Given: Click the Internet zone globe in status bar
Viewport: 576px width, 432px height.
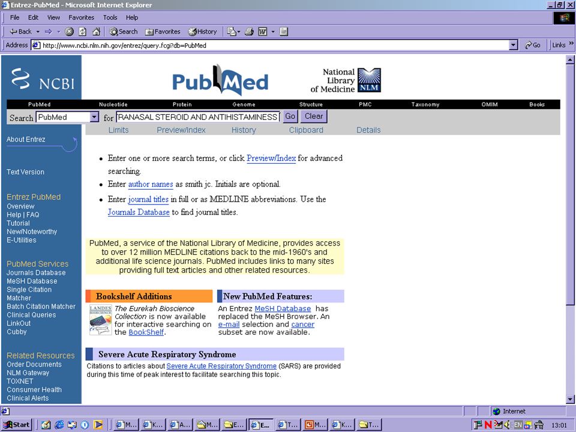Looking at the screenshot, I should coord(497,411).
